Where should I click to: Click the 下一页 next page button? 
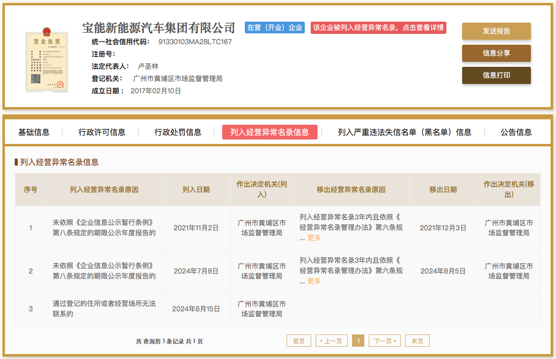click(385, 341)
